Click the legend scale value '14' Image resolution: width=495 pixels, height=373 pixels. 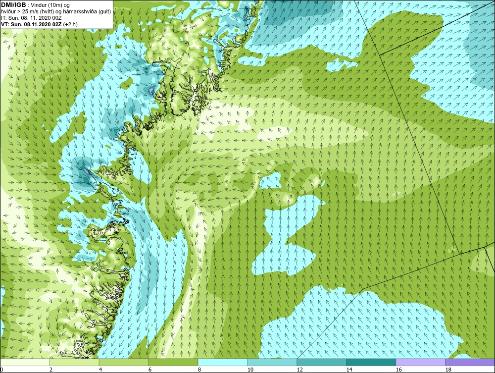tap(349, 370)
